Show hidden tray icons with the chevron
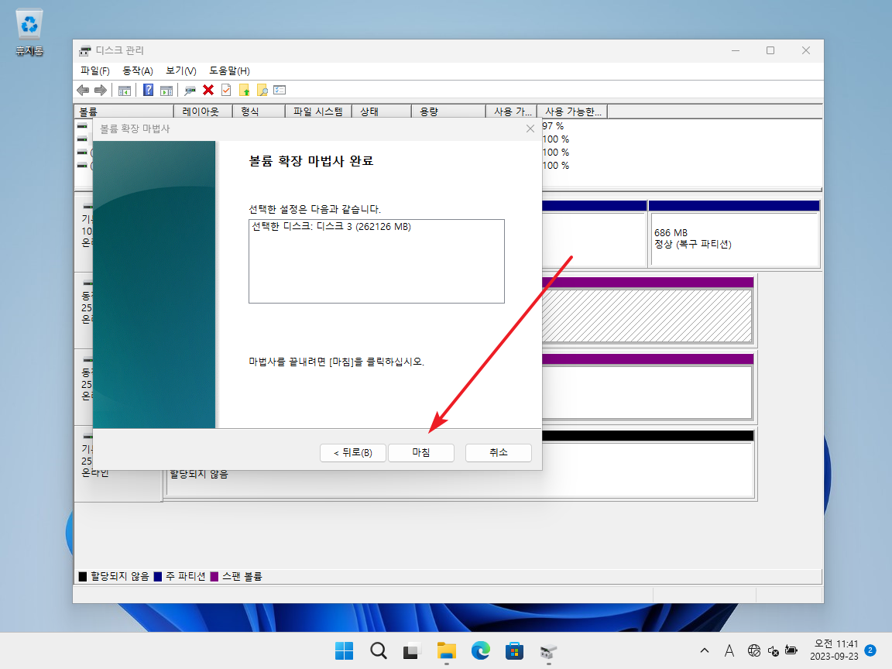Viewport: 892px width, 669px height. pyautogui.click(x=705, y=650)
